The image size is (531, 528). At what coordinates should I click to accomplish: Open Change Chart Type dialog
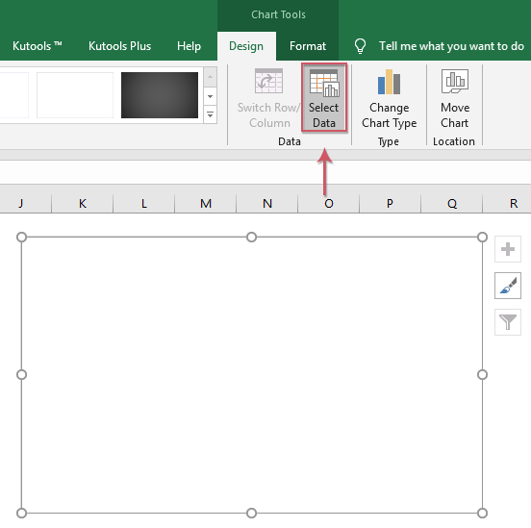coord(389,98)
